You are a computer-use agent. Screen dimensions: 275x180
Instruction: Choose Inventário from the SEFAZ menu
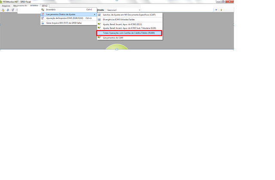(69, 9)
